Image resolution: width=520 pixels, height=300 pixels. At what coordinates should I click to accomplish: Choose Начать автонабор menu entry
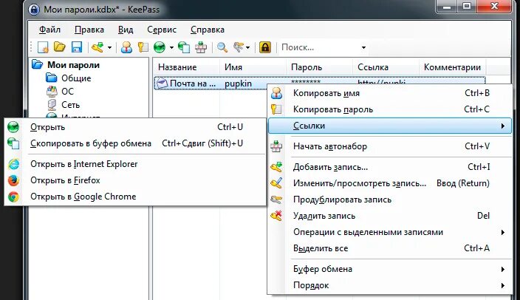point(390,146)
